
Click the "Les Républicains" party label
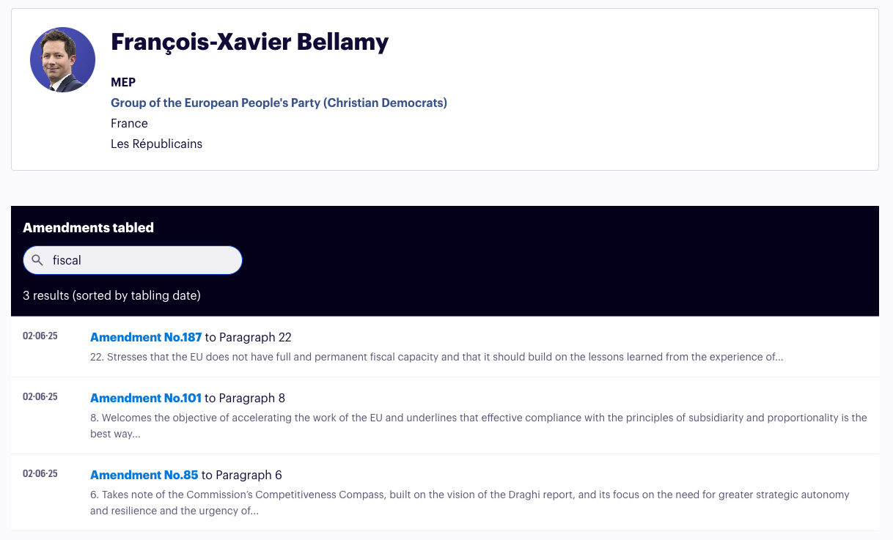click(x=156, y=144)
